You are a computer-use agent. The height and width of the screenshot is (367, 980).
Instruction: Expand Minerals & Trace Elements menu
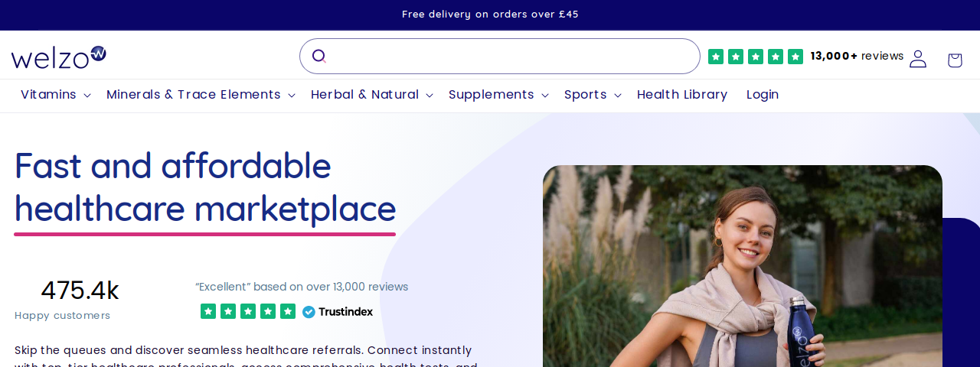pyautogui.click(x=201, y=95)
